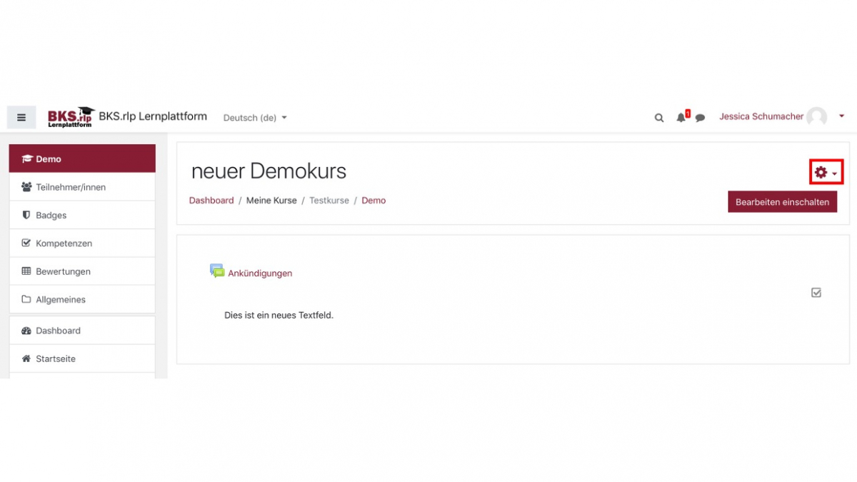Go to Kompetenzen in the sidebar
857x482 pixels.
coord(64,243)
